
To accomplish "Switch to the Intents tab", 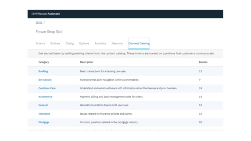I will 40,43.
